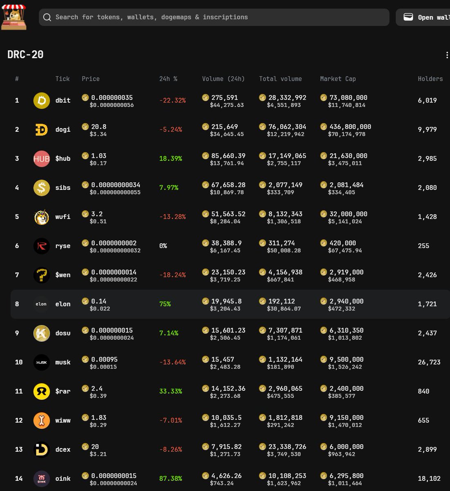The image size is (450, 491).
Task: Sort by the Market Cap column header
Action: coord(338,79)
